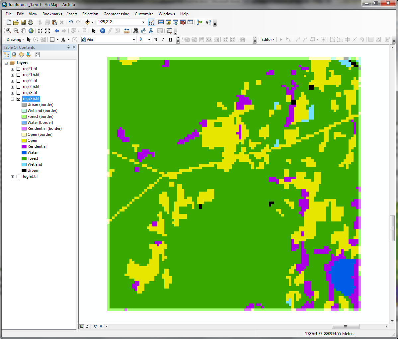Click the Find binoculars icon

(136, 31)
